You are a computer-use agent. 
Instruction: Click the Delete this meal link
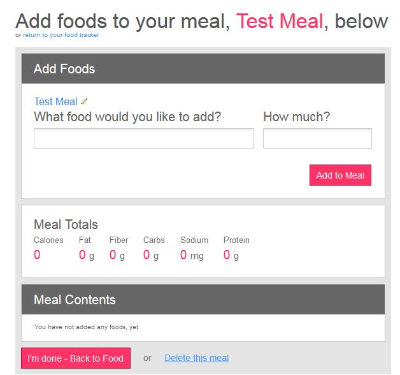[196, 358]
